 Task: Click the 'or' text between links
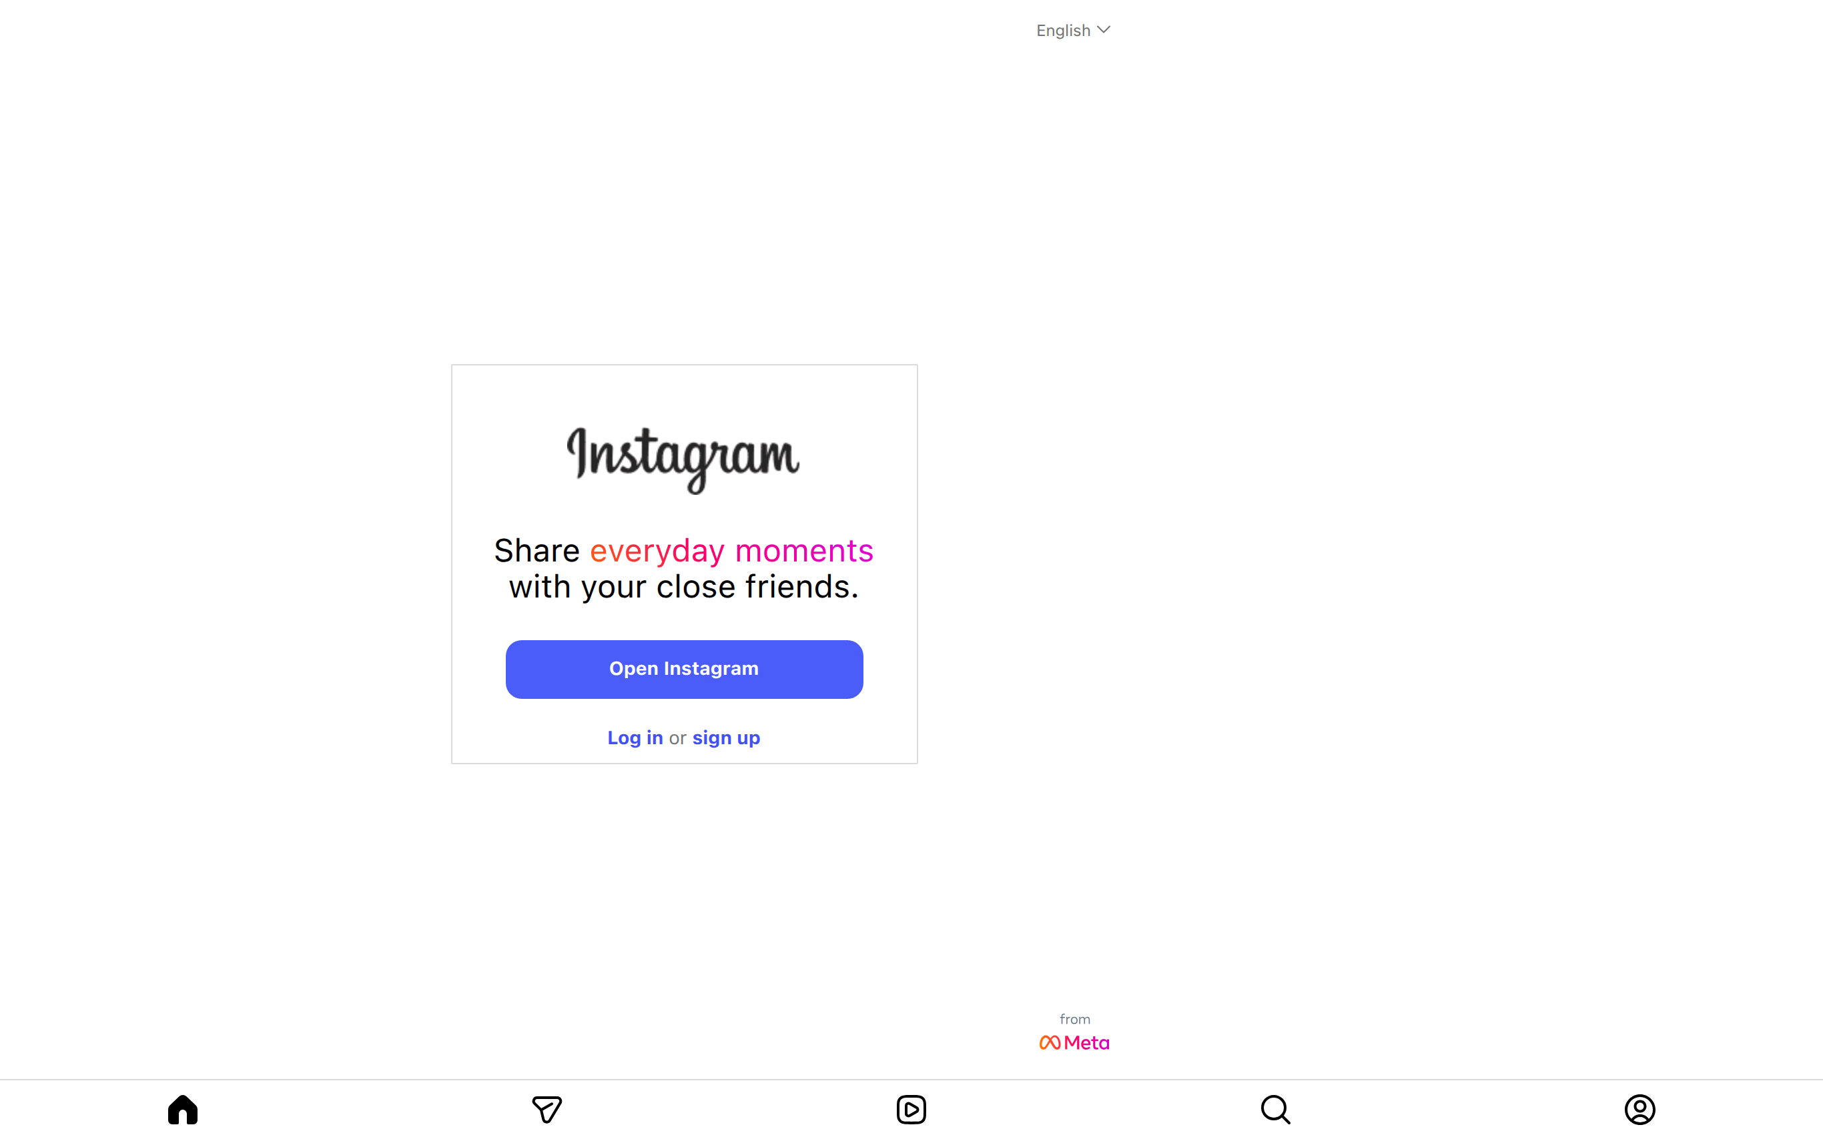[677, 738]
